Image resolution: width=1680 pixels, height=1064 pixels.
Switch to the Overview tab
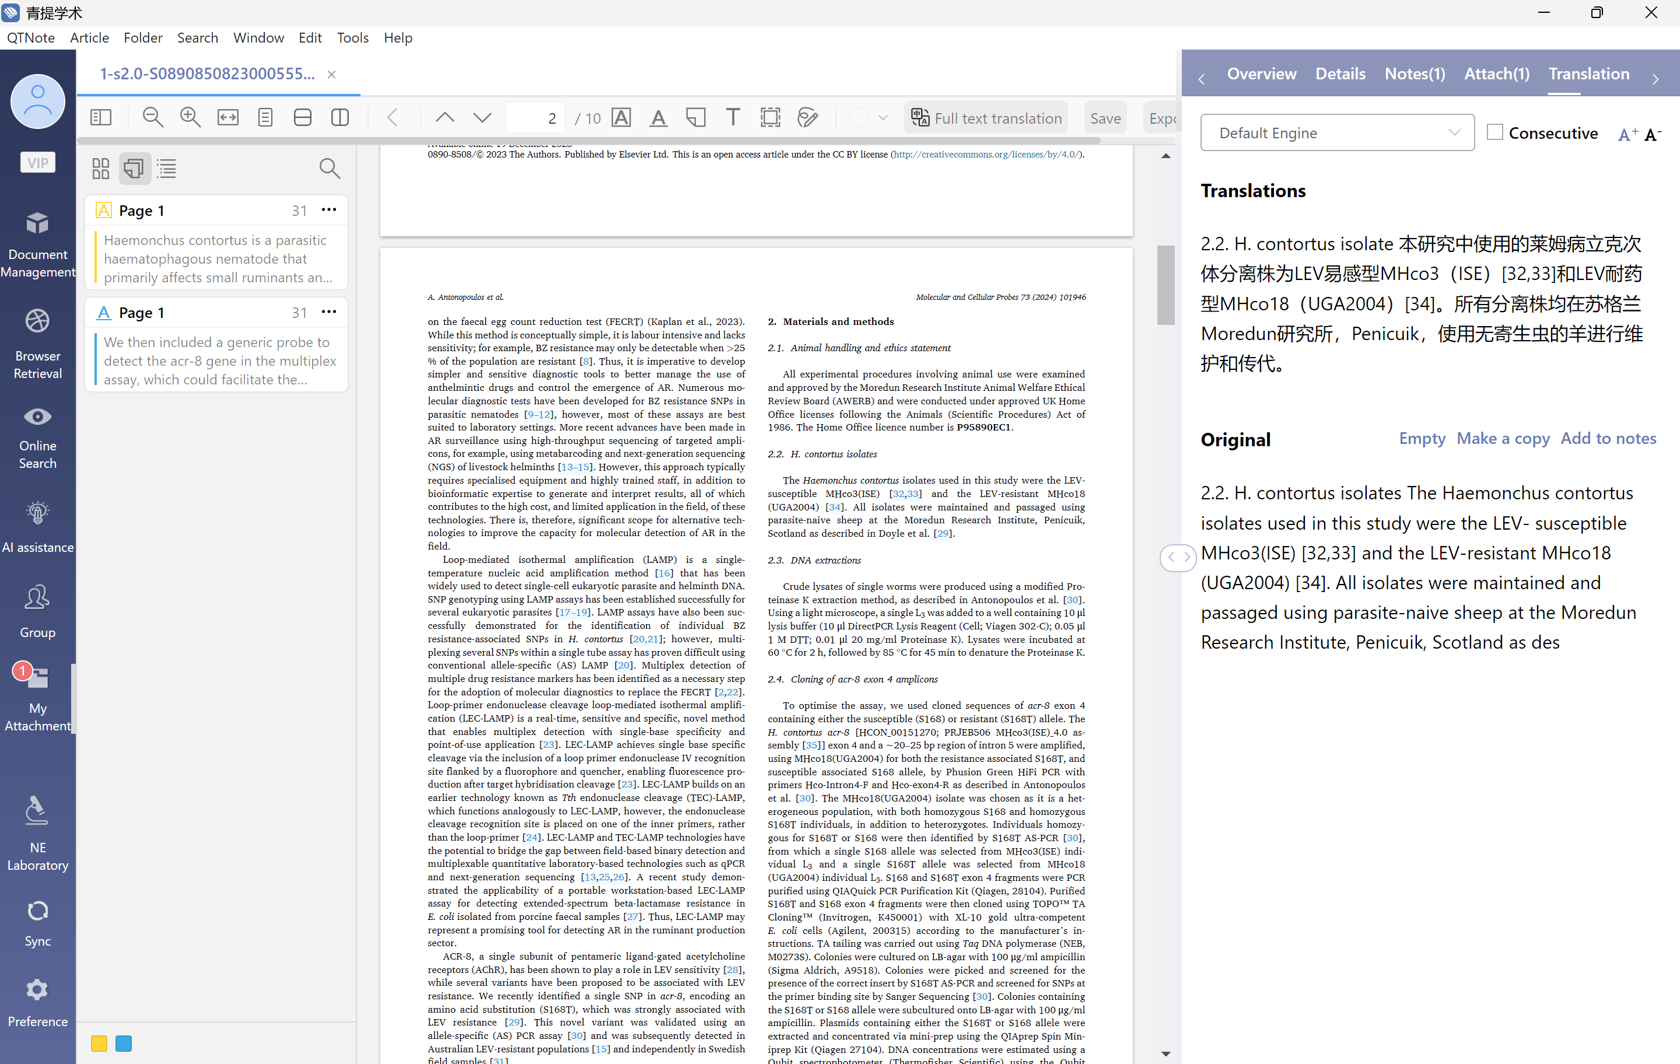[1261, 73]
